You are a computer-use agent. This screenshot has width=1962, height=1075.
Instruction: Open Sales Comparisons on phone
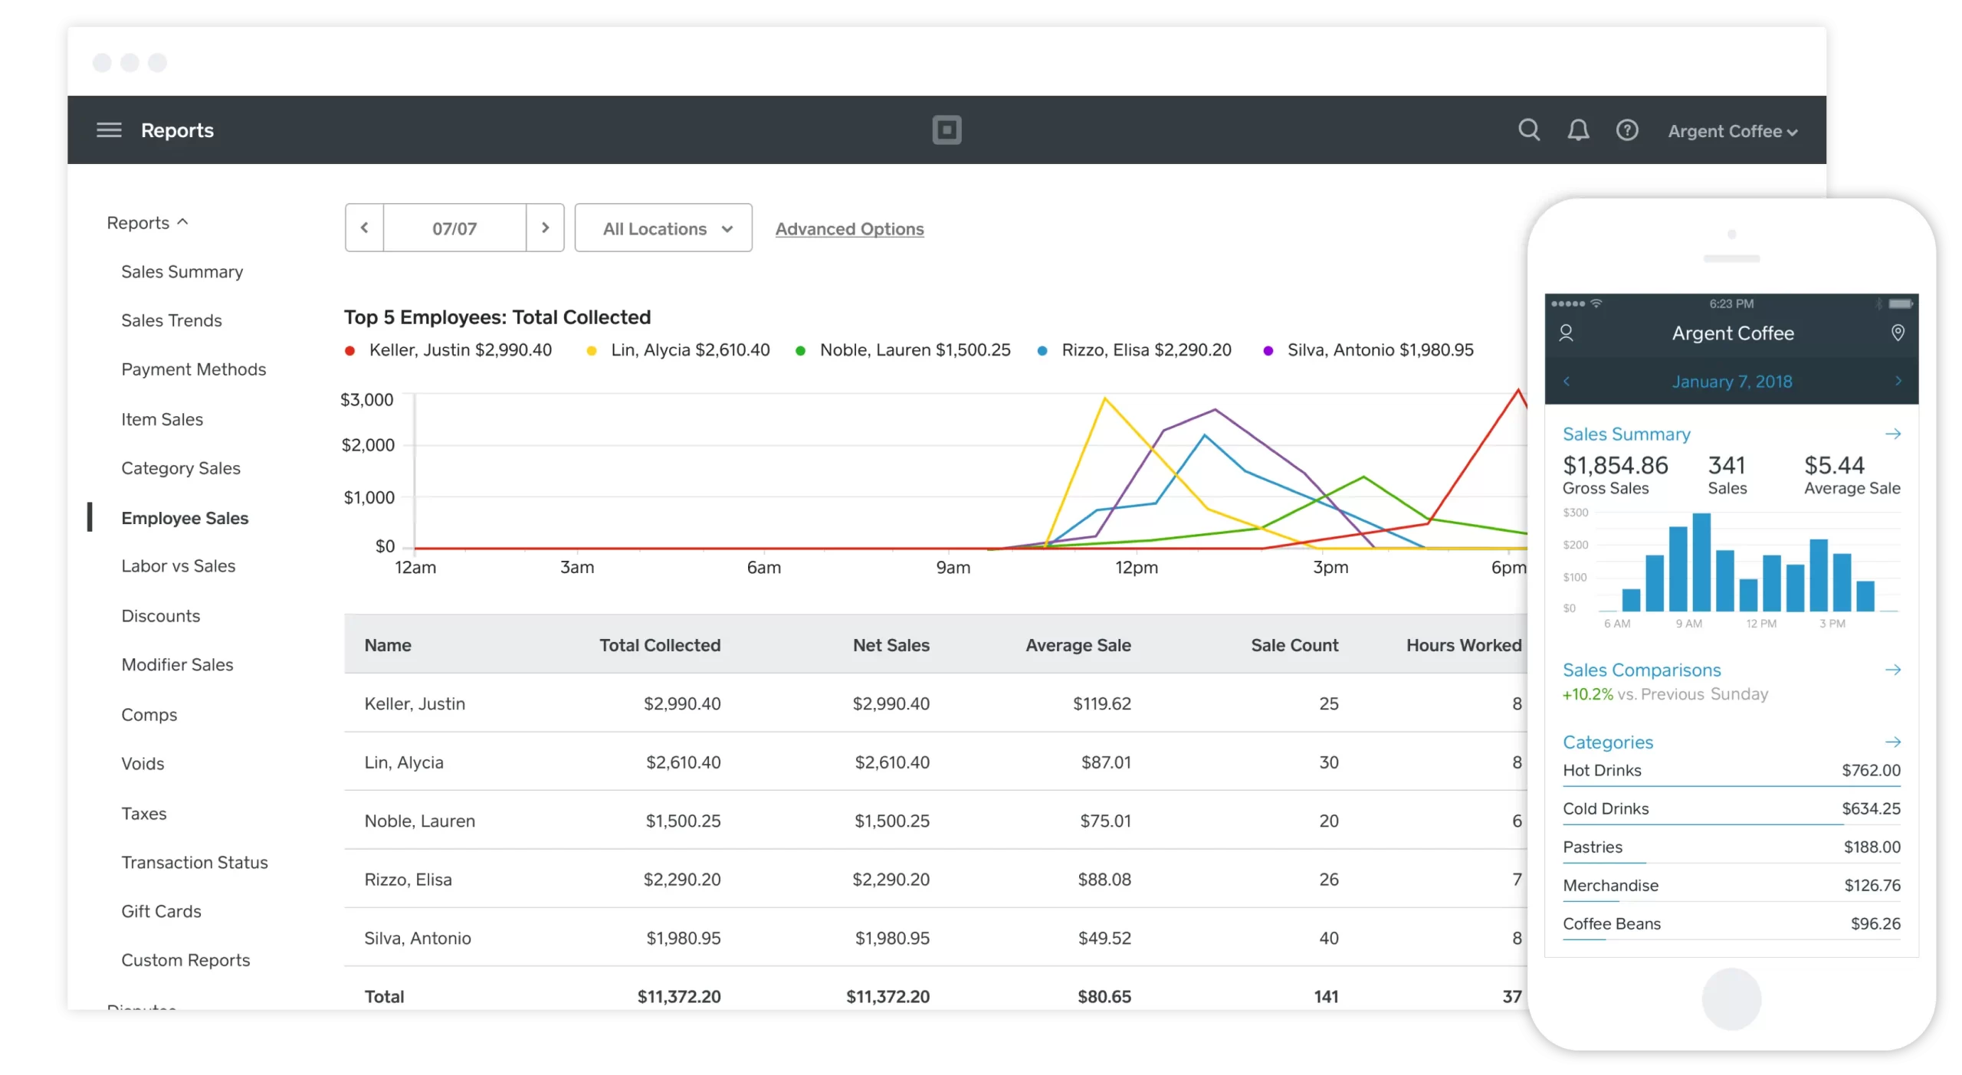pyautogui.click(x=1642, y=670)
